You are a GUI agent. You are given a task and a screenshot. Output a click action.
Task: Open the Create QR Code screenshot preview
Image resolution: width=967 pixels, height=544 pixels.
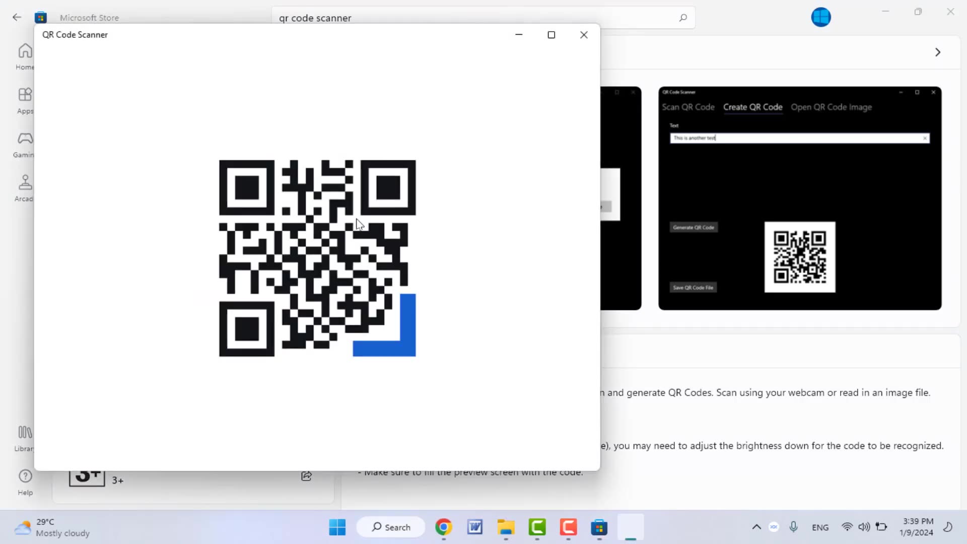coord(800,197)
